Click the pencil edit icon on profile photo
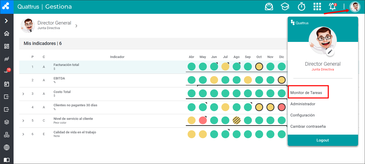This screenshot has width=365, height=164. pyautogui.click(x=330, y=52)
